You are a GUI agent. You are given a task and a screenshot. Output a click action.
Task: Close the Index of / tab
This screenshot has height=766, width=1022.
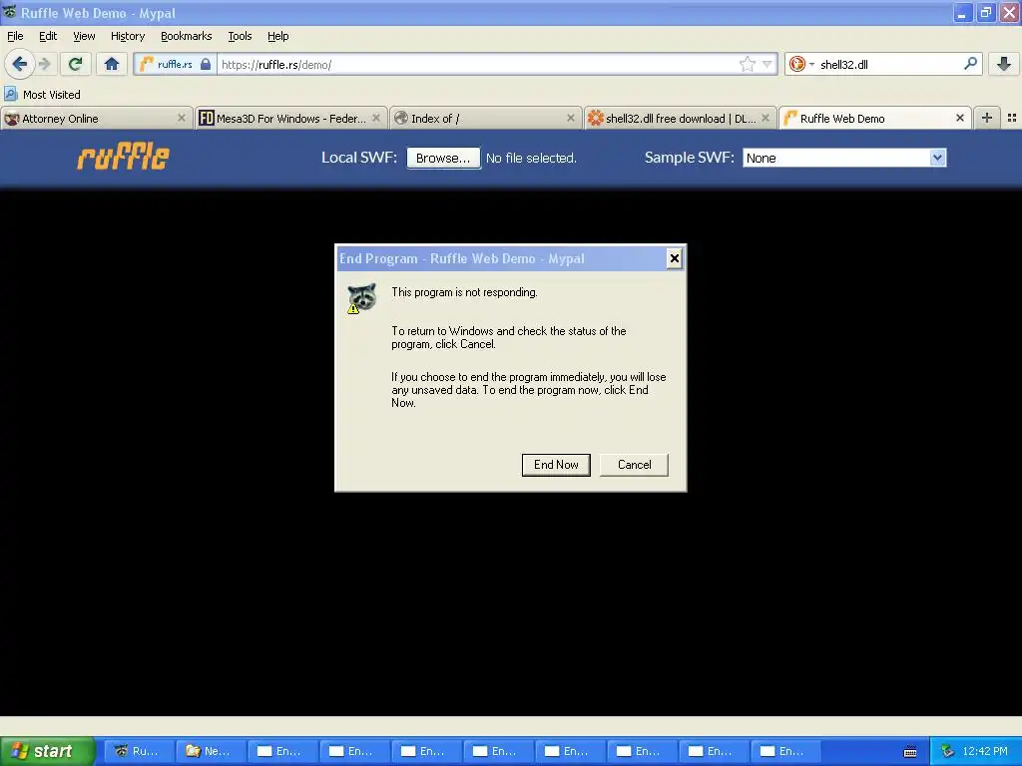pos(570,118)
